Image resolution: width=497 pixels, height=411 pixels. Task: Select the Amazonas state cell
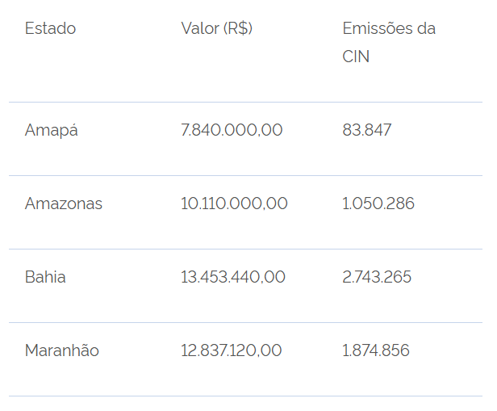(64, 203)
